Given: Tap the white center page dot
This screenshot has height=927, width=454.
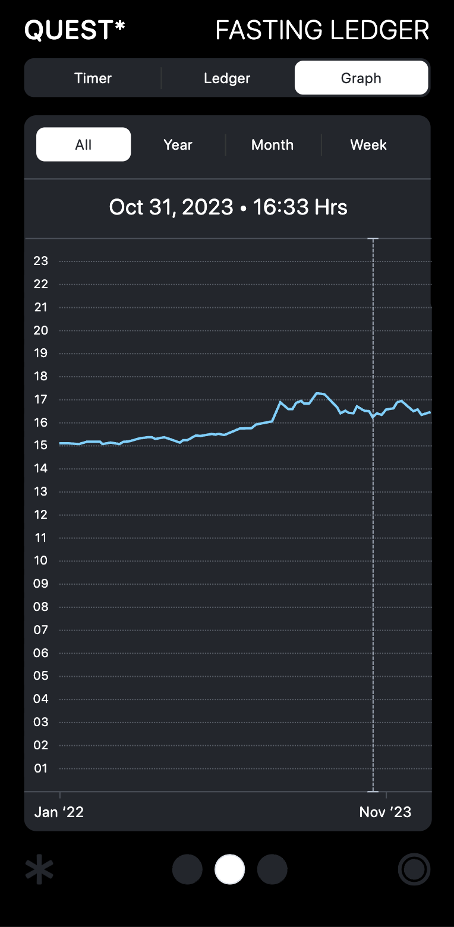Looking at the screenshot, I should (x=229, y=870).
